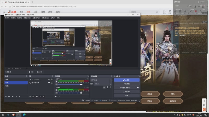Zoom out preview with minus icon
209x117 pixels.
(x=6, y=68)
